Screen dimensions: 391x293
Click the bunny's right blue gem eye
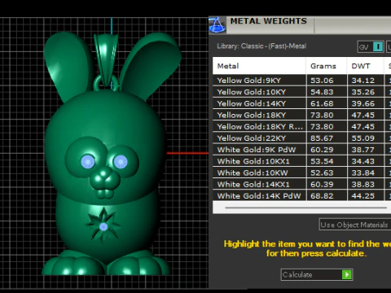click(121, 162)
